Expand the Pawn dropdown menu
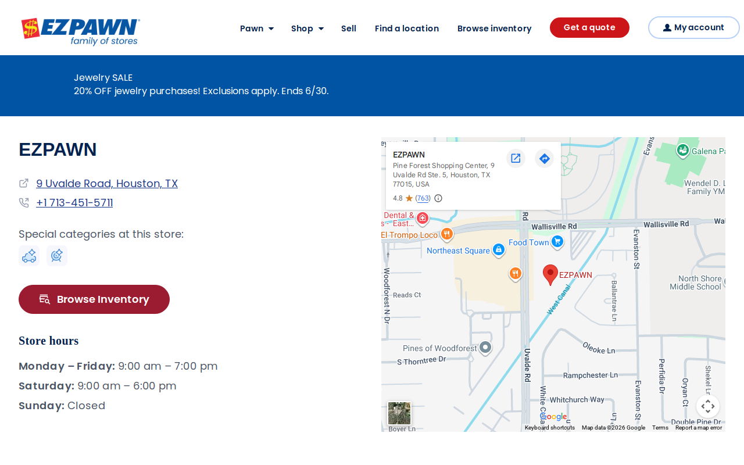 [x=257, y=28]
